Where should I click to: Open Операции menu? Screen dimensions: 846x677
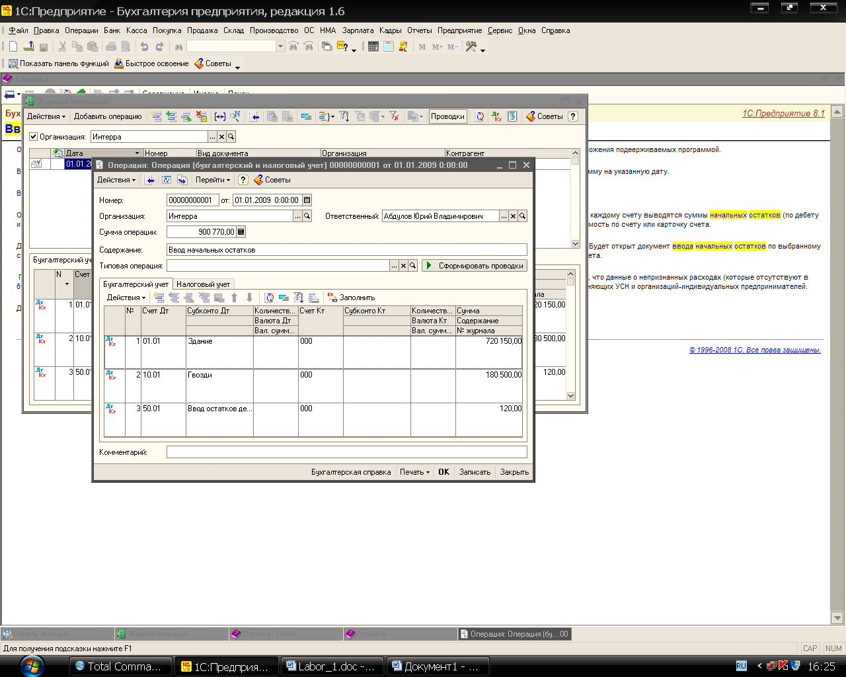point(81,30)
